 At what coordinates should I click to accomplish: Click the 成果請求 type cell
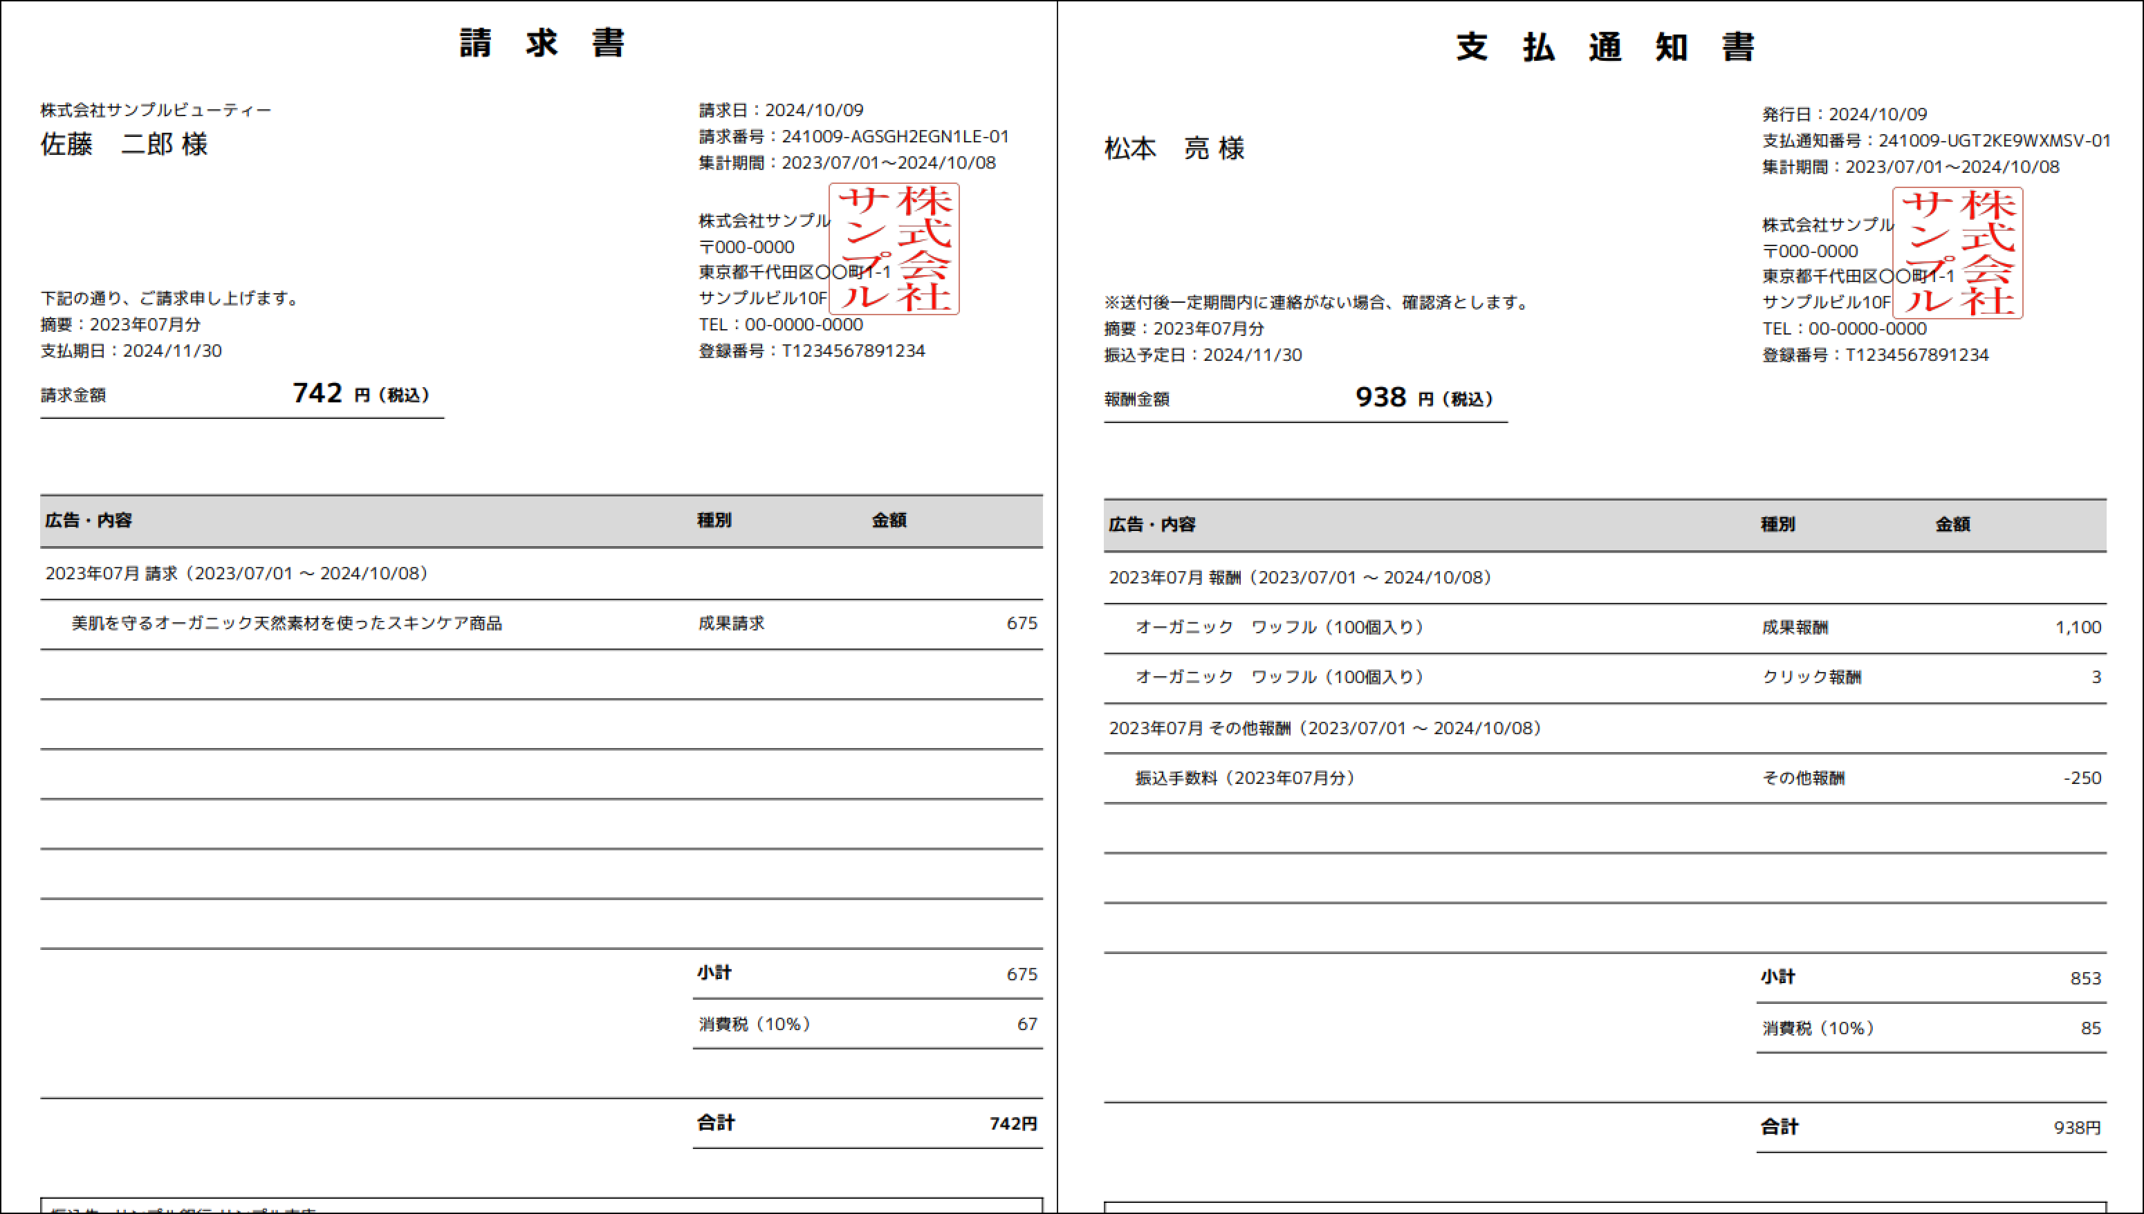click(731, 624)
